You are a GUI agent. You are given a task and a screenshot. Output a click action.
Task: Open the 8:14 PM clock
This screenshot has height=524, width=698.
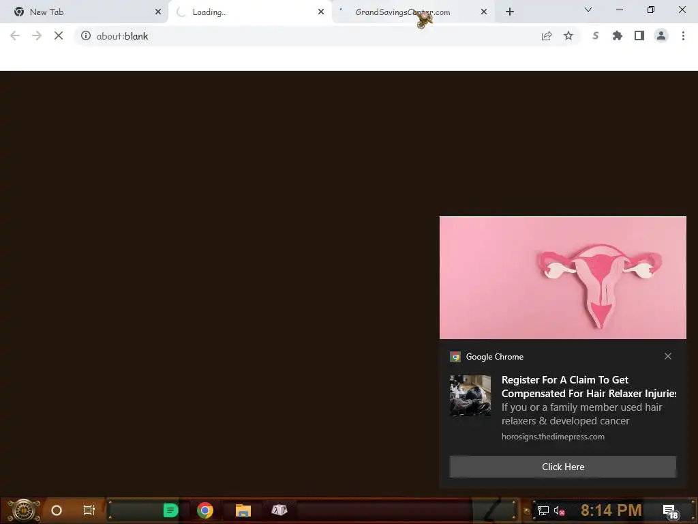611,510
